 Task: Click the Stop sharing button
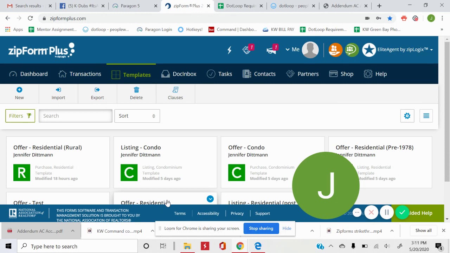[261, 228]
